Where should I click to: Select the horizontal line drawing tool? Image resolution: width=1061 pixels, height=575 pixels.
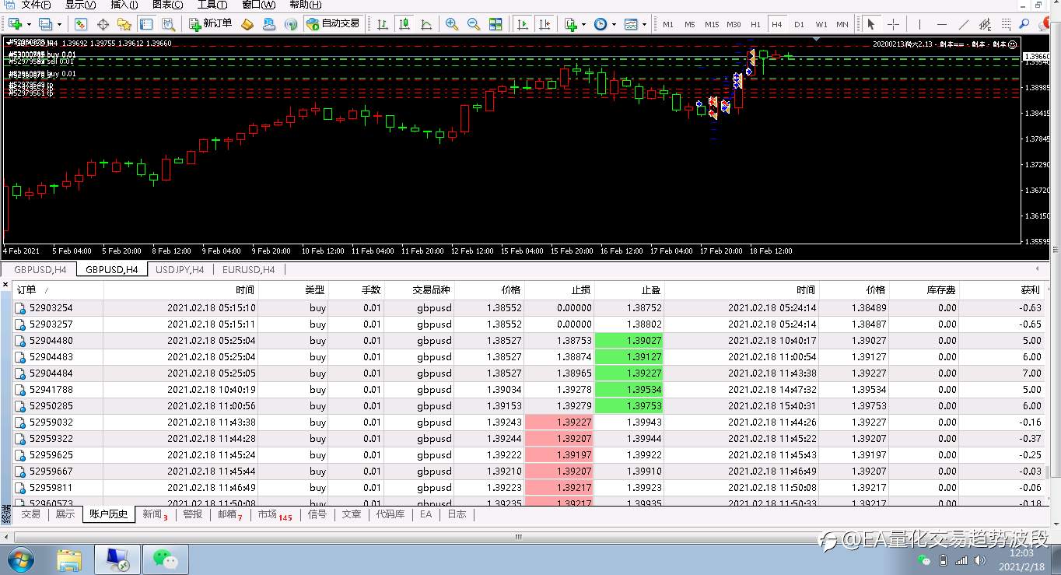click(x=941, y=24)
